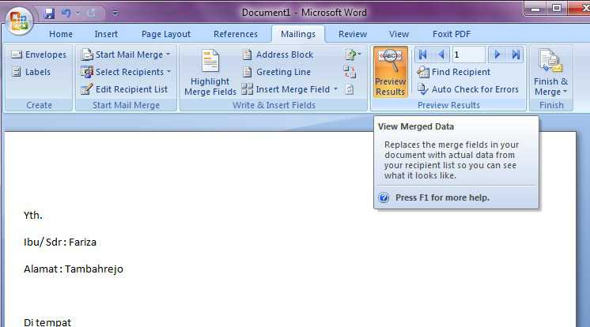
Task: Switch to the Insert tab
Action: point(106,34)
